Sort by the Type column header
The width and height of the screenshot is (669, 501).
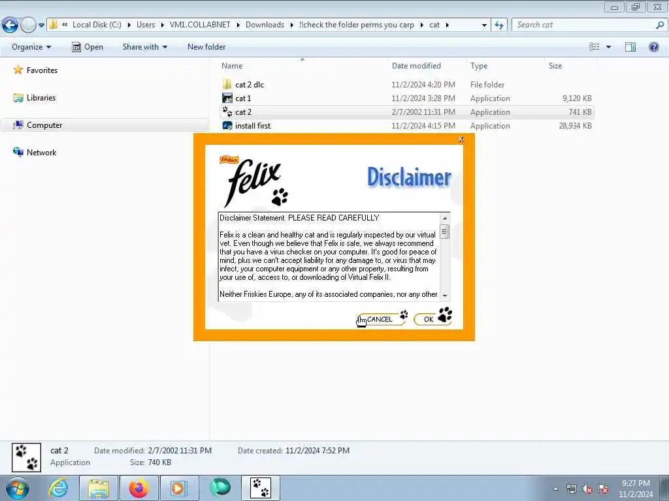pos(479,66)
